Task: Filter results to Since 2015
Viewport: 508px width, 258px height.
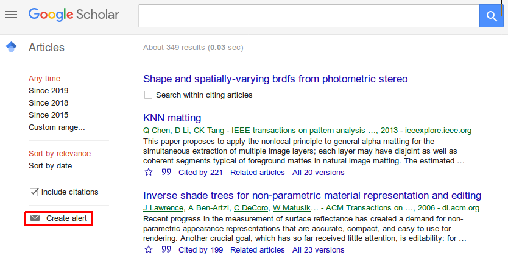Action: pos(48,115)
